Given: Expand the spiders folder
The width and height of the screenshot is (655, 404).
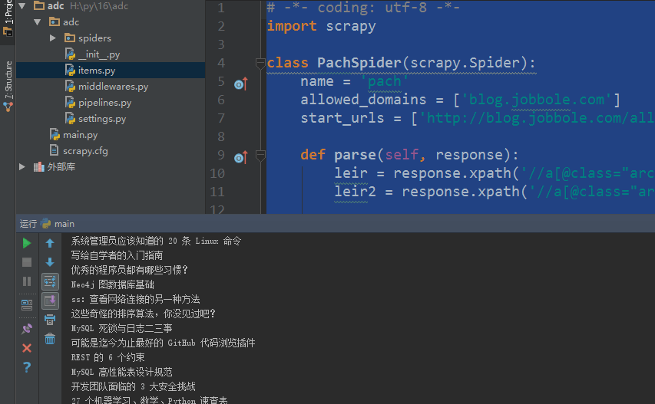Looking at the screenshot, I should [53, 38].
